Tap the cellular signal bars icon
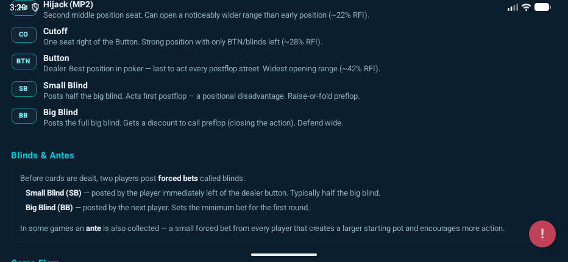This screenshot has height=262, width=568. pos(513,7)
